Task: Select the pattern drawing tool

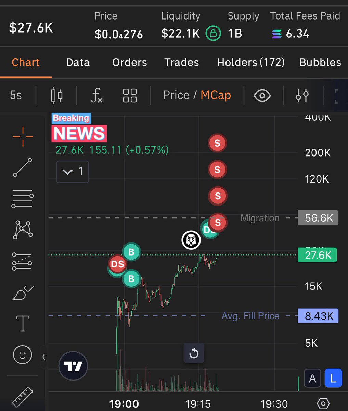Action: tap(23, 230)
